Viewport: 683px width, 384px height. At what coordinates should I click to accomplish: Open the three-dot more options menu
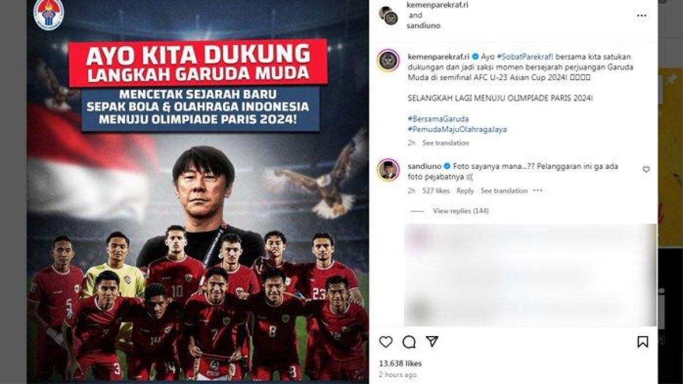click(641, 15)
